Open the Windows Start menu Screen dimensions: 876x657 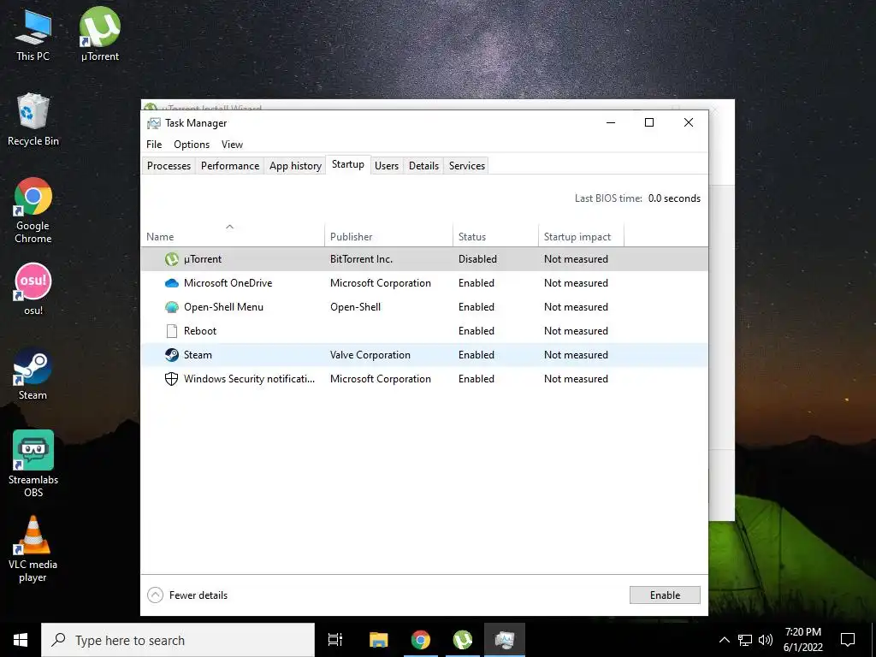pyautogui.click(x=21, y=640)
